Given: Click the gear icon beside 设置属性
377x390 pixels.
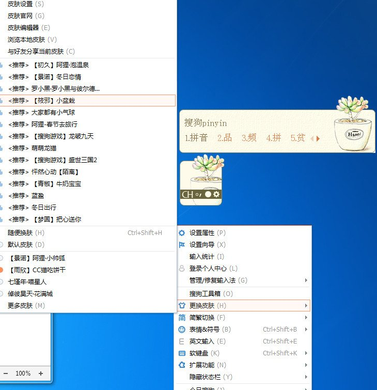Looking at the screenshot, I should coord(182,233).
